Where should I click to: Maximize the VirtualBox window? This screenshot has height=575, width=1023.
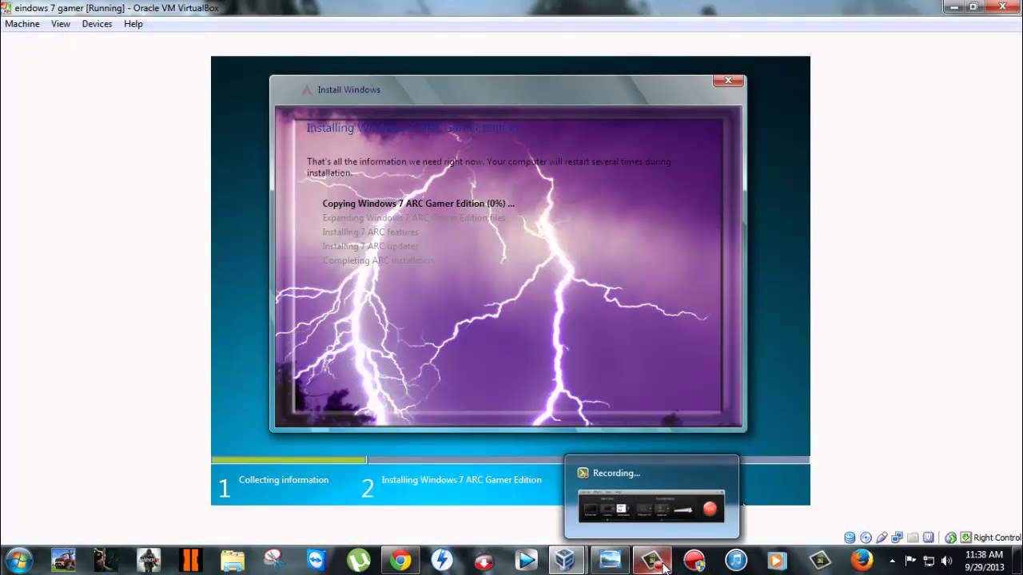tap(974, 6)
